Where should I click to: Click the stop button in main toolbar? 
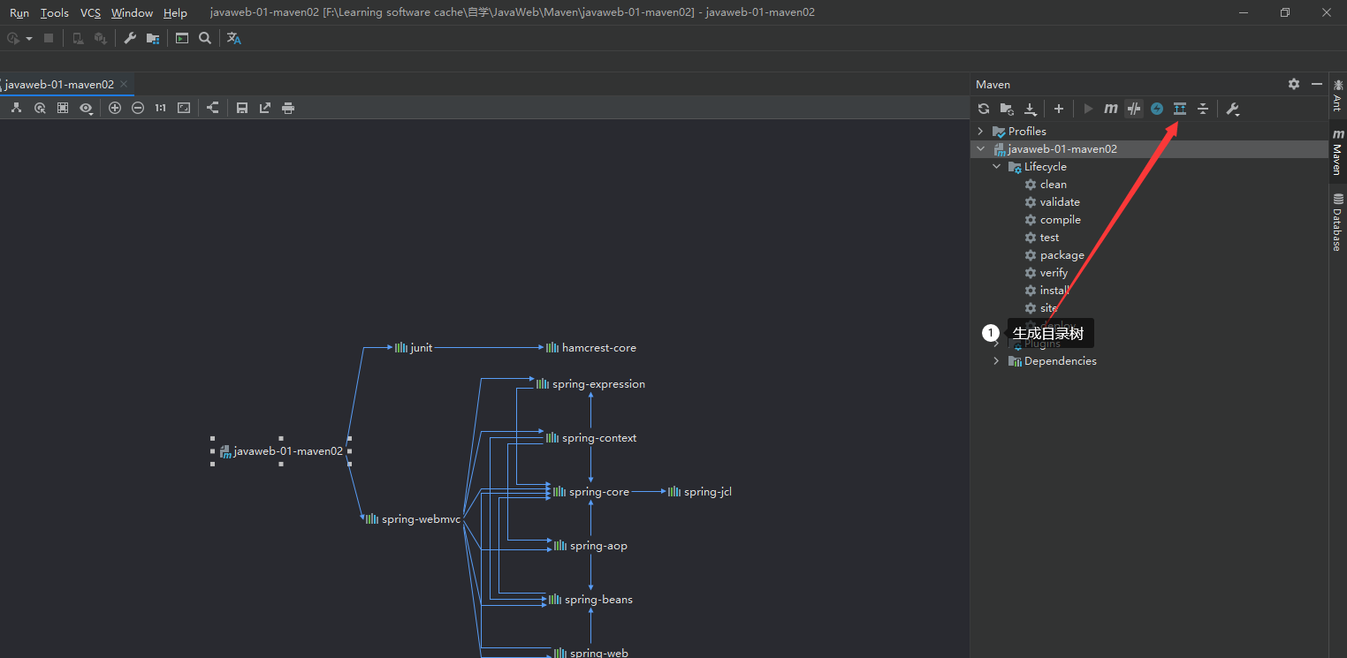[x=49, y=38]
